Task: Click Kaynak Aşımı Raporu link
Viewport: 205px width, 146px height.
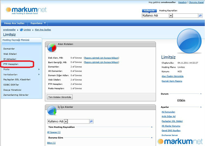Action: (172, 81)
